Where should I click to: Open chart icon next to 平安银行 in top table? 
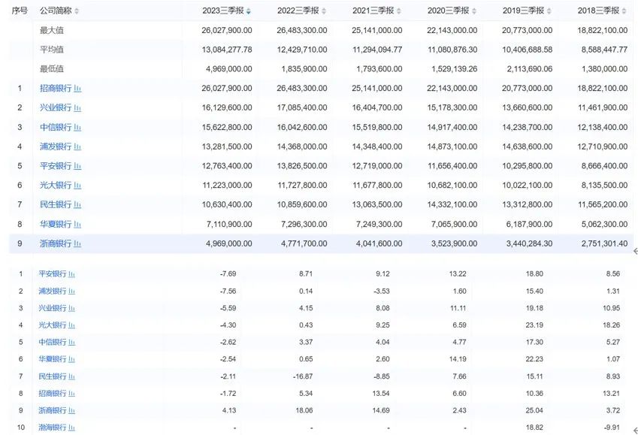pyautogui.click(x=77, y=166)
